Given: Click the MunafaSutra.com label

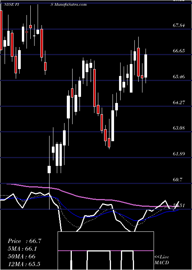Looking at the screenshot, I should point(70,5).
